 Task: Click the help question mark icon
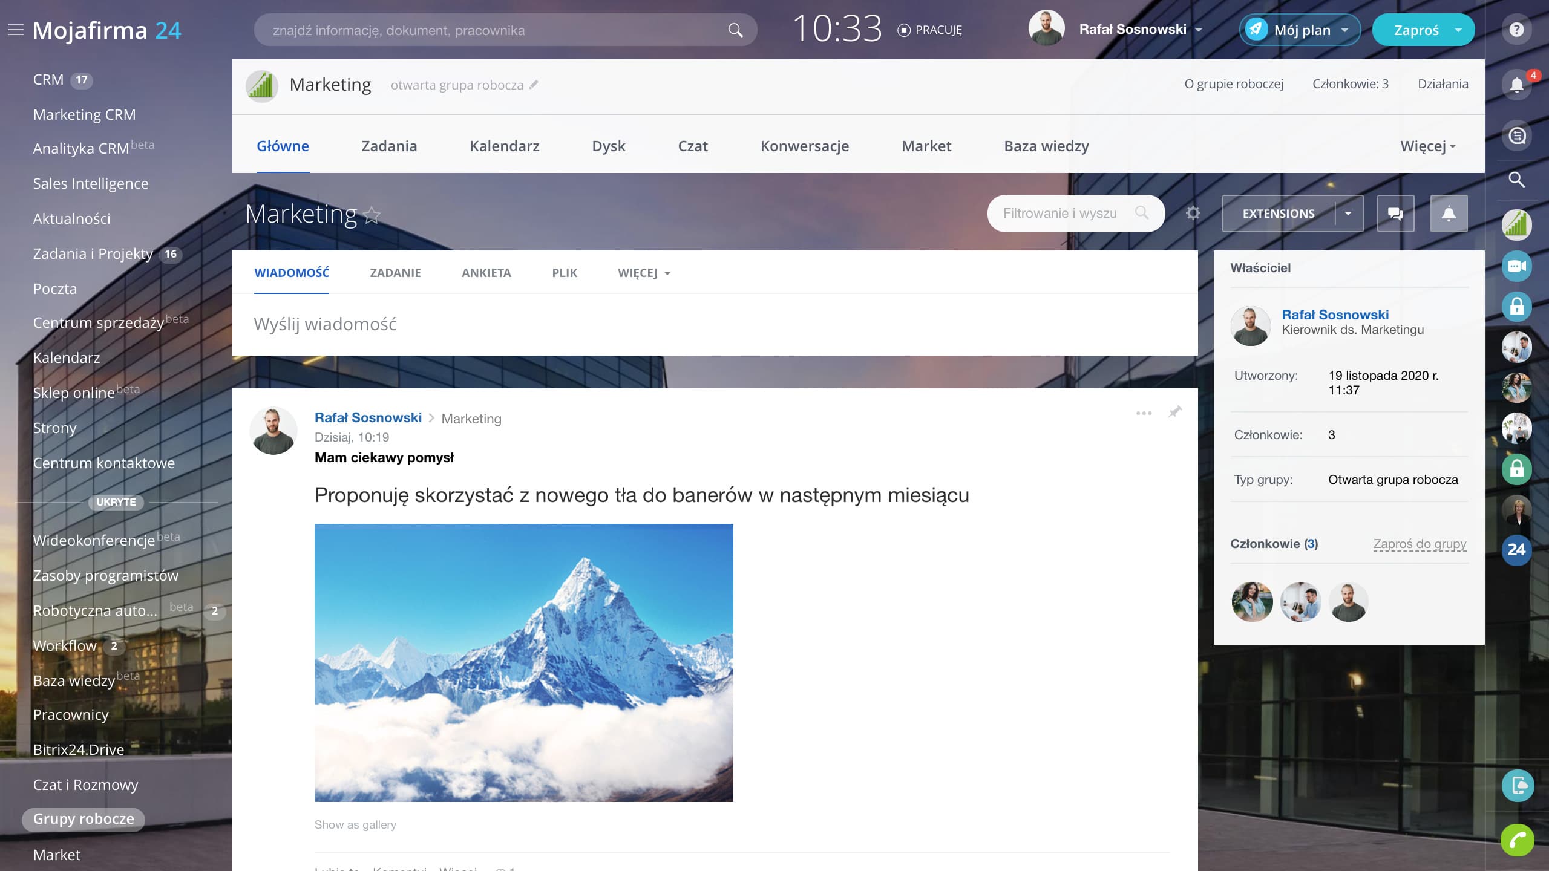click(x=1516, y=30)
